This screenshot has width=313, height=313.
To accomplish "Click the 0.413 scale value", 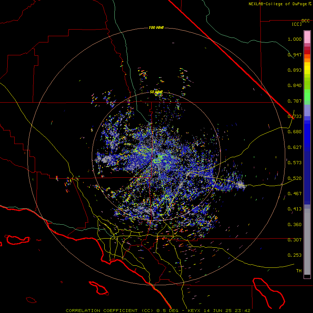I will 295,209.
